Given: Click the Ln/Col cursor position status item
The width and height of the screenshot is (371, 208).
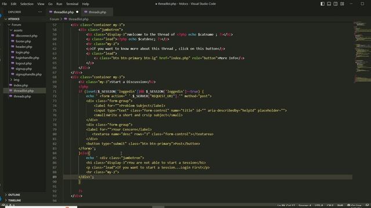Looking at the screenshot, I should (x=286, y=206).
